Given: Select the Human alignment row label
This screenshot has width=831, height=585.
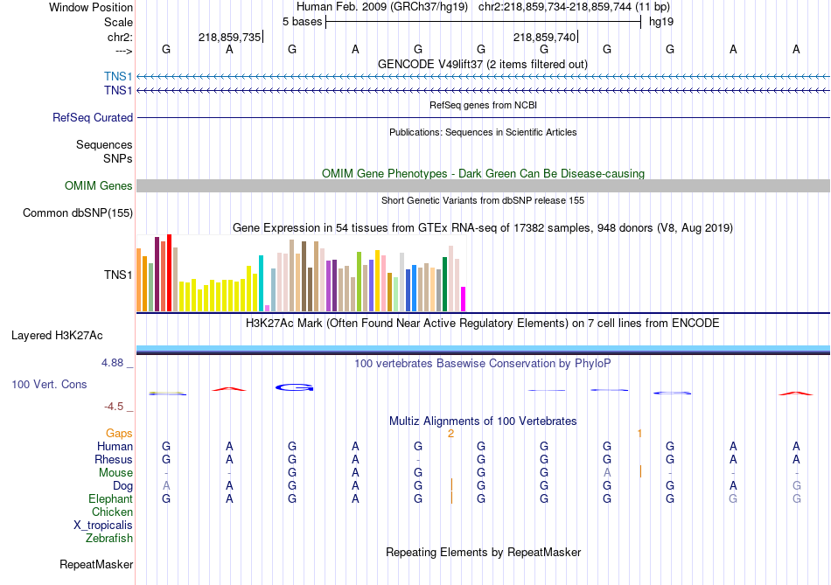Looking at the screenshot, I should 115,447.
